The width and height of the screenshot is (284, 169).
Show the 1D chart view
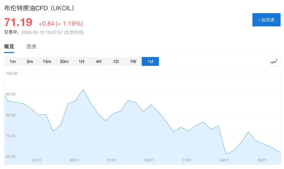pyautogui.click(x=116, y=61)
